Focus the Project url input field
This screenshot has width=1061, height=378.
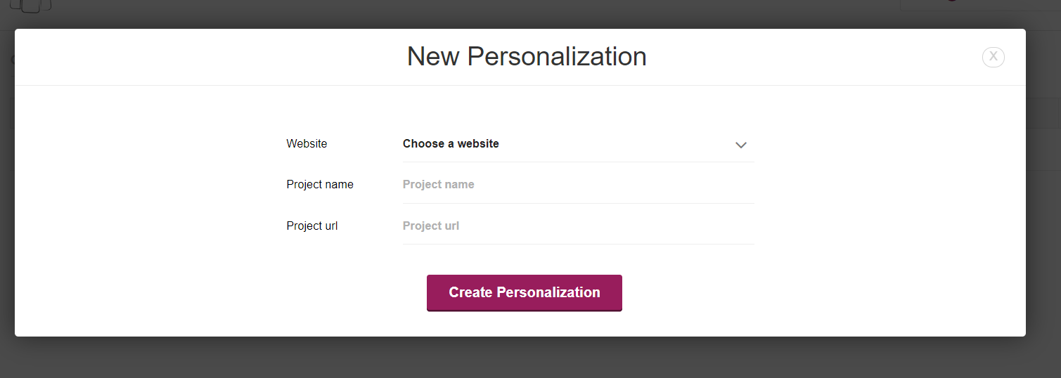click(578, 226)
